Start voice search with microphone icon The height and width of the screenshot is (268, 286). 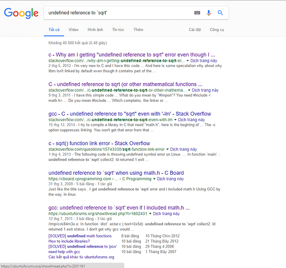click(x=209, y=13)
